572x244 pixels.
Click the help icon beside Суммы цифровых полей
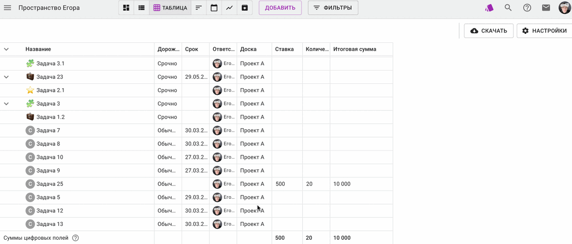click(75, 238)
